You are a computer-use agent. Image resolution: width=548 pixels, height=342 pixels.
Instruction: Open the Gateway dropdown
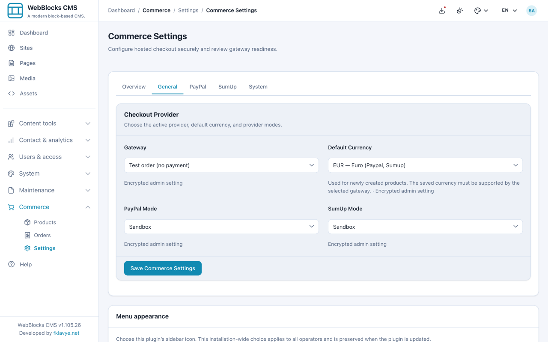click(x=221, y=165)
